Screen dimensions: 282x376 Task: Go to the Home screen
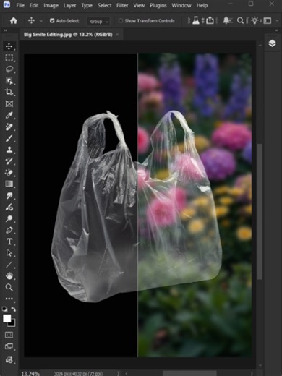14,21
